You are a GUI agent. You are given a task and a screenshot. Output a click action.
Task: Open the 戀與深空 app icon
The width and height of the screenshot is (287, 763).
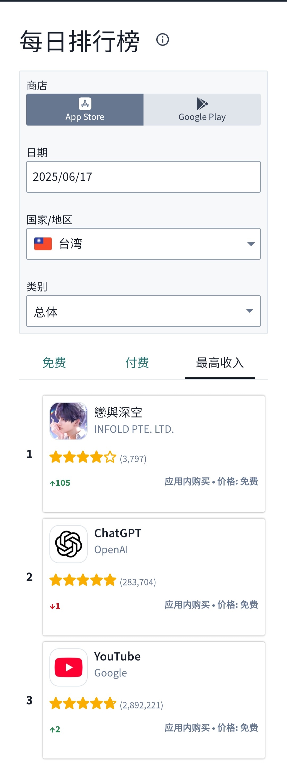click(68, 421)
